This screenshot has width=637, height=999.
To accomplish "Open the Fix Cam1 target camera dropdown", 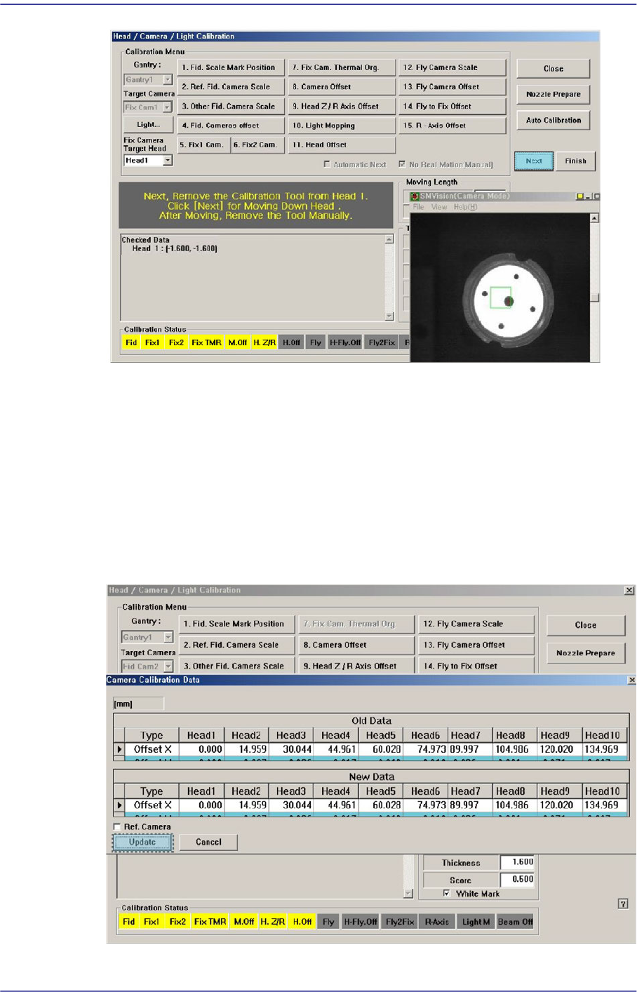I will point(167,107).
